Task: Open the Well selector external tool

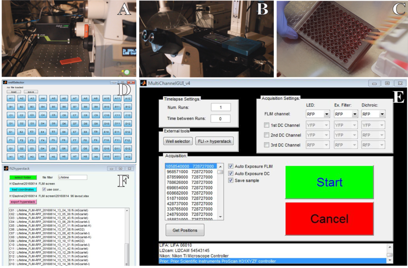Action: (x=177, y=141)
